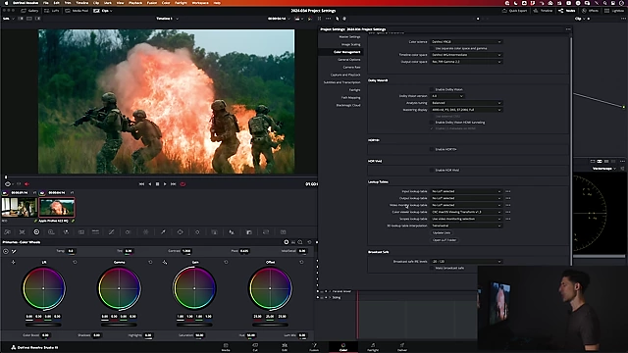Select the explosion clip thumbnail
The image size is (628, 353).
click(x=57, y=207)
